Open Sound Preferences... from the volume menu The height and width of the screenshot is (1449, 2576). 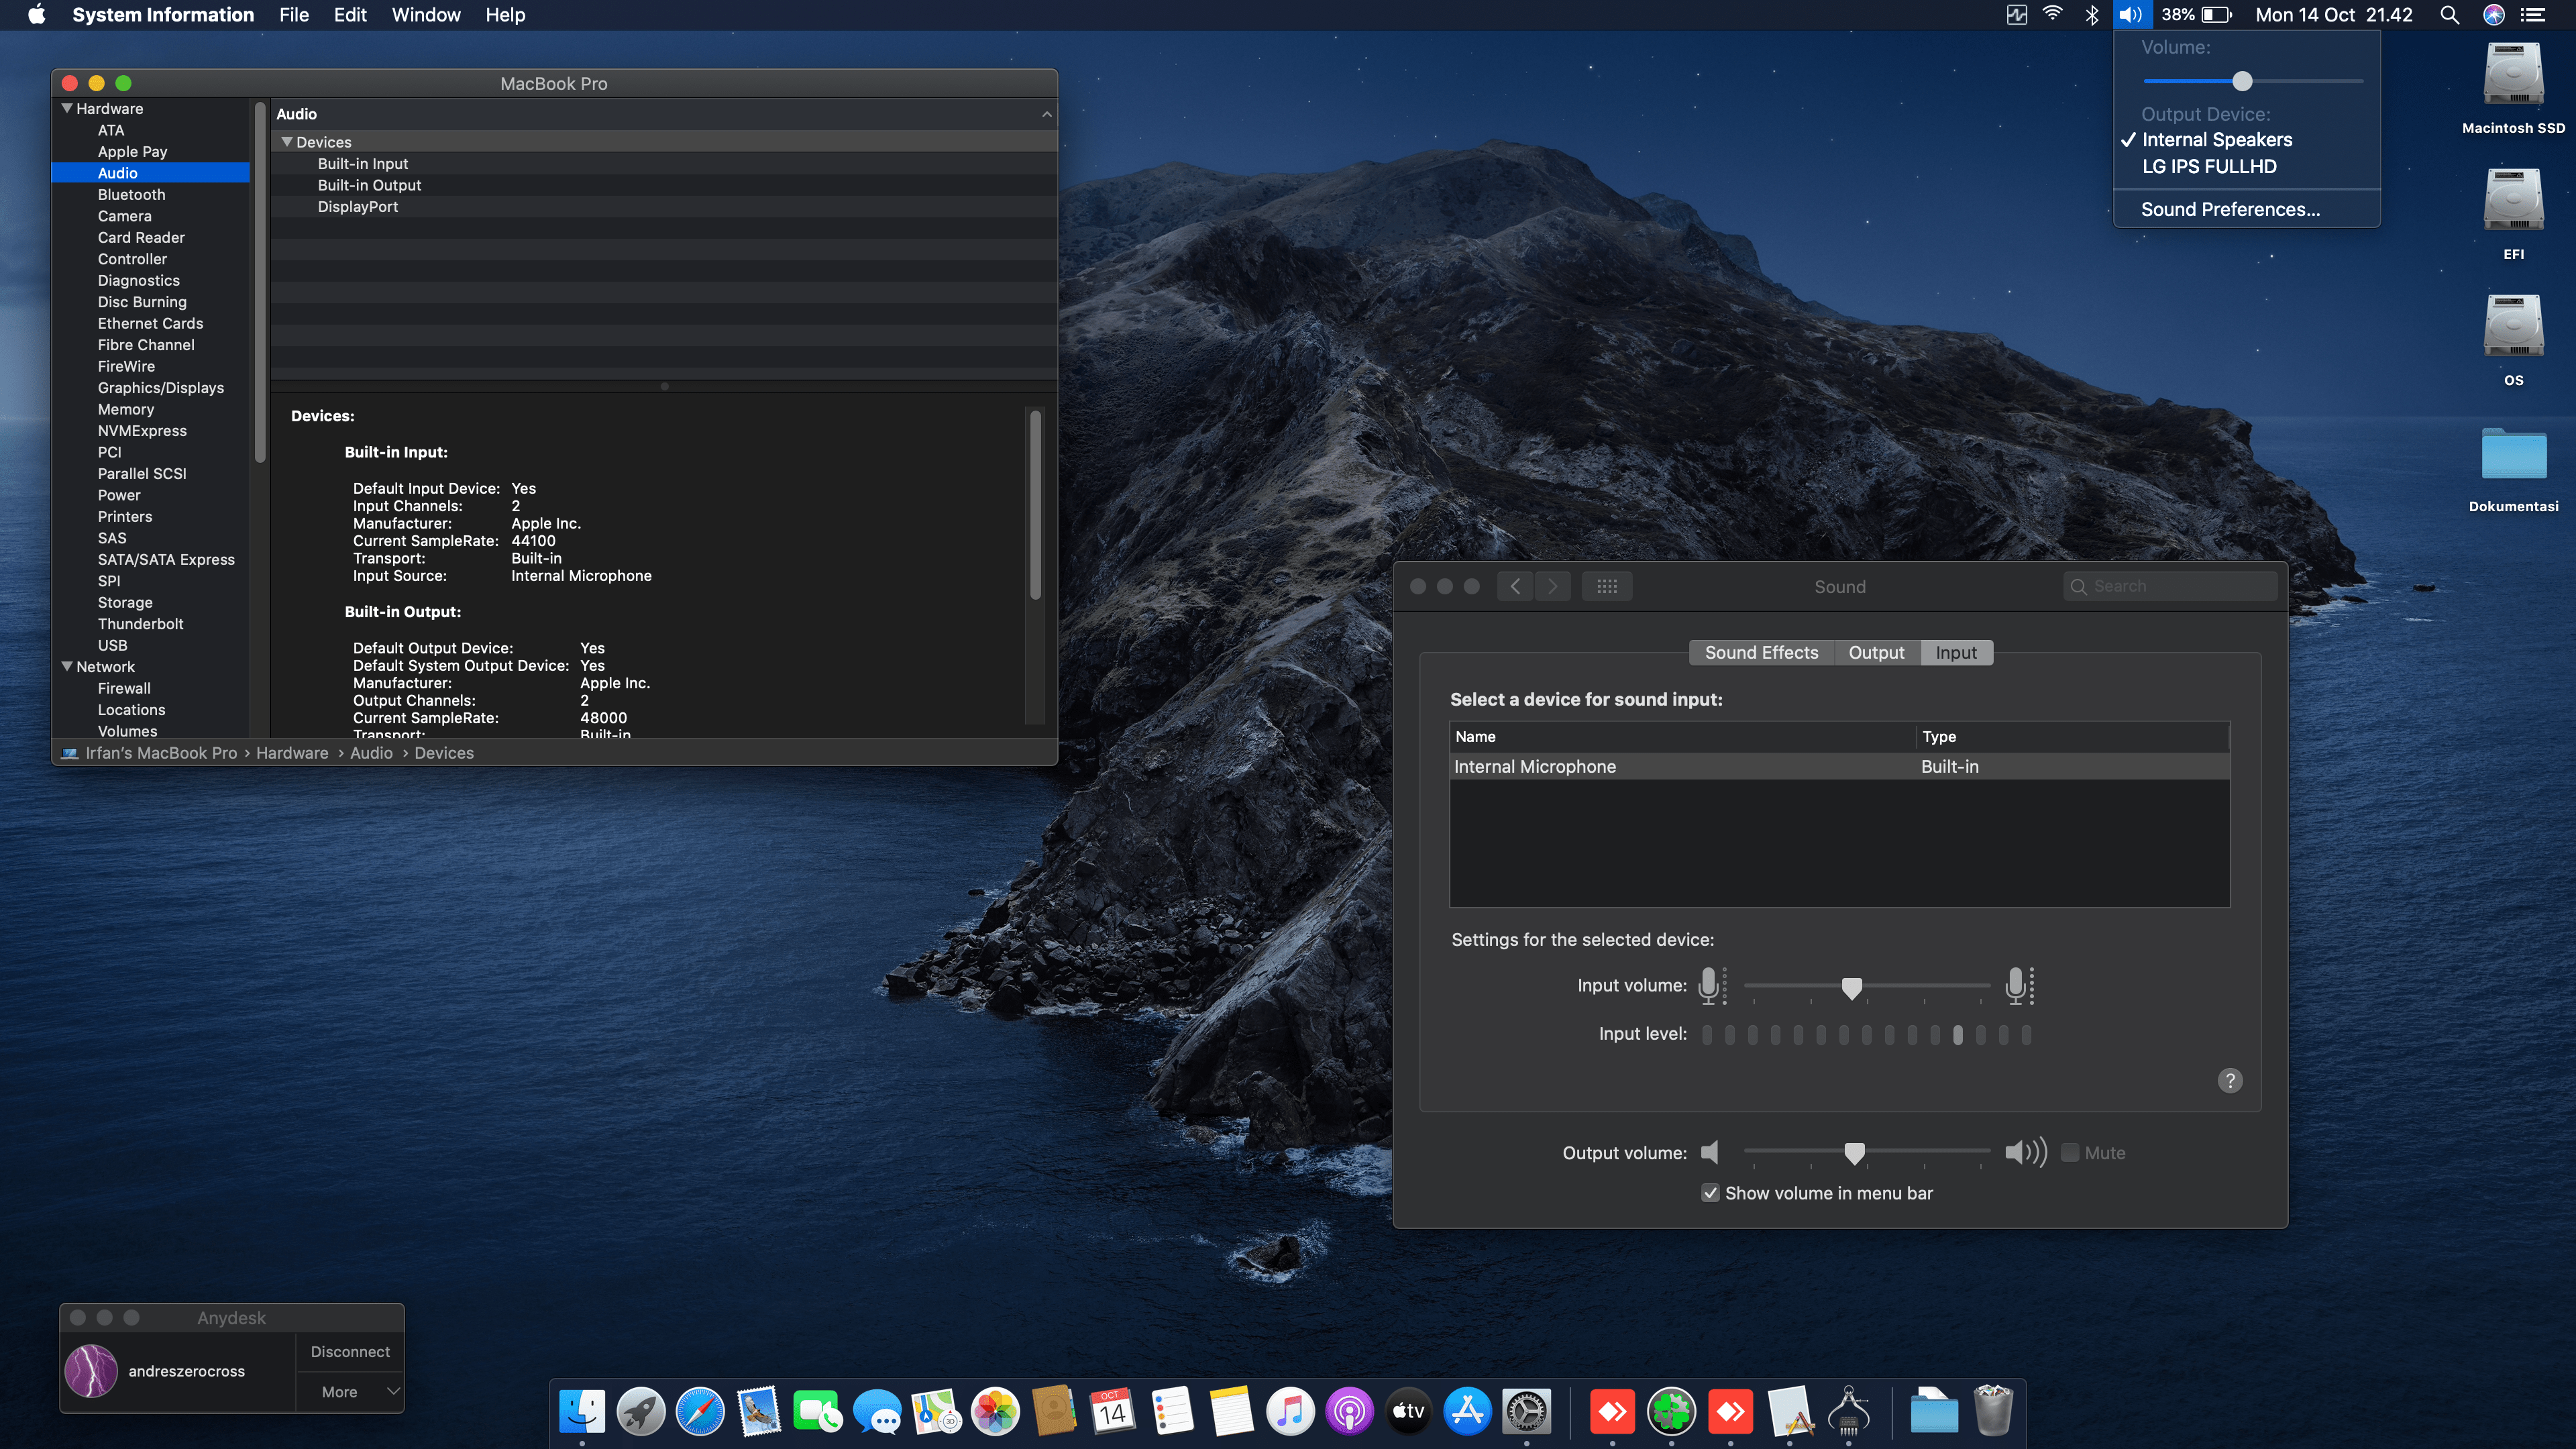point(2230,209)
